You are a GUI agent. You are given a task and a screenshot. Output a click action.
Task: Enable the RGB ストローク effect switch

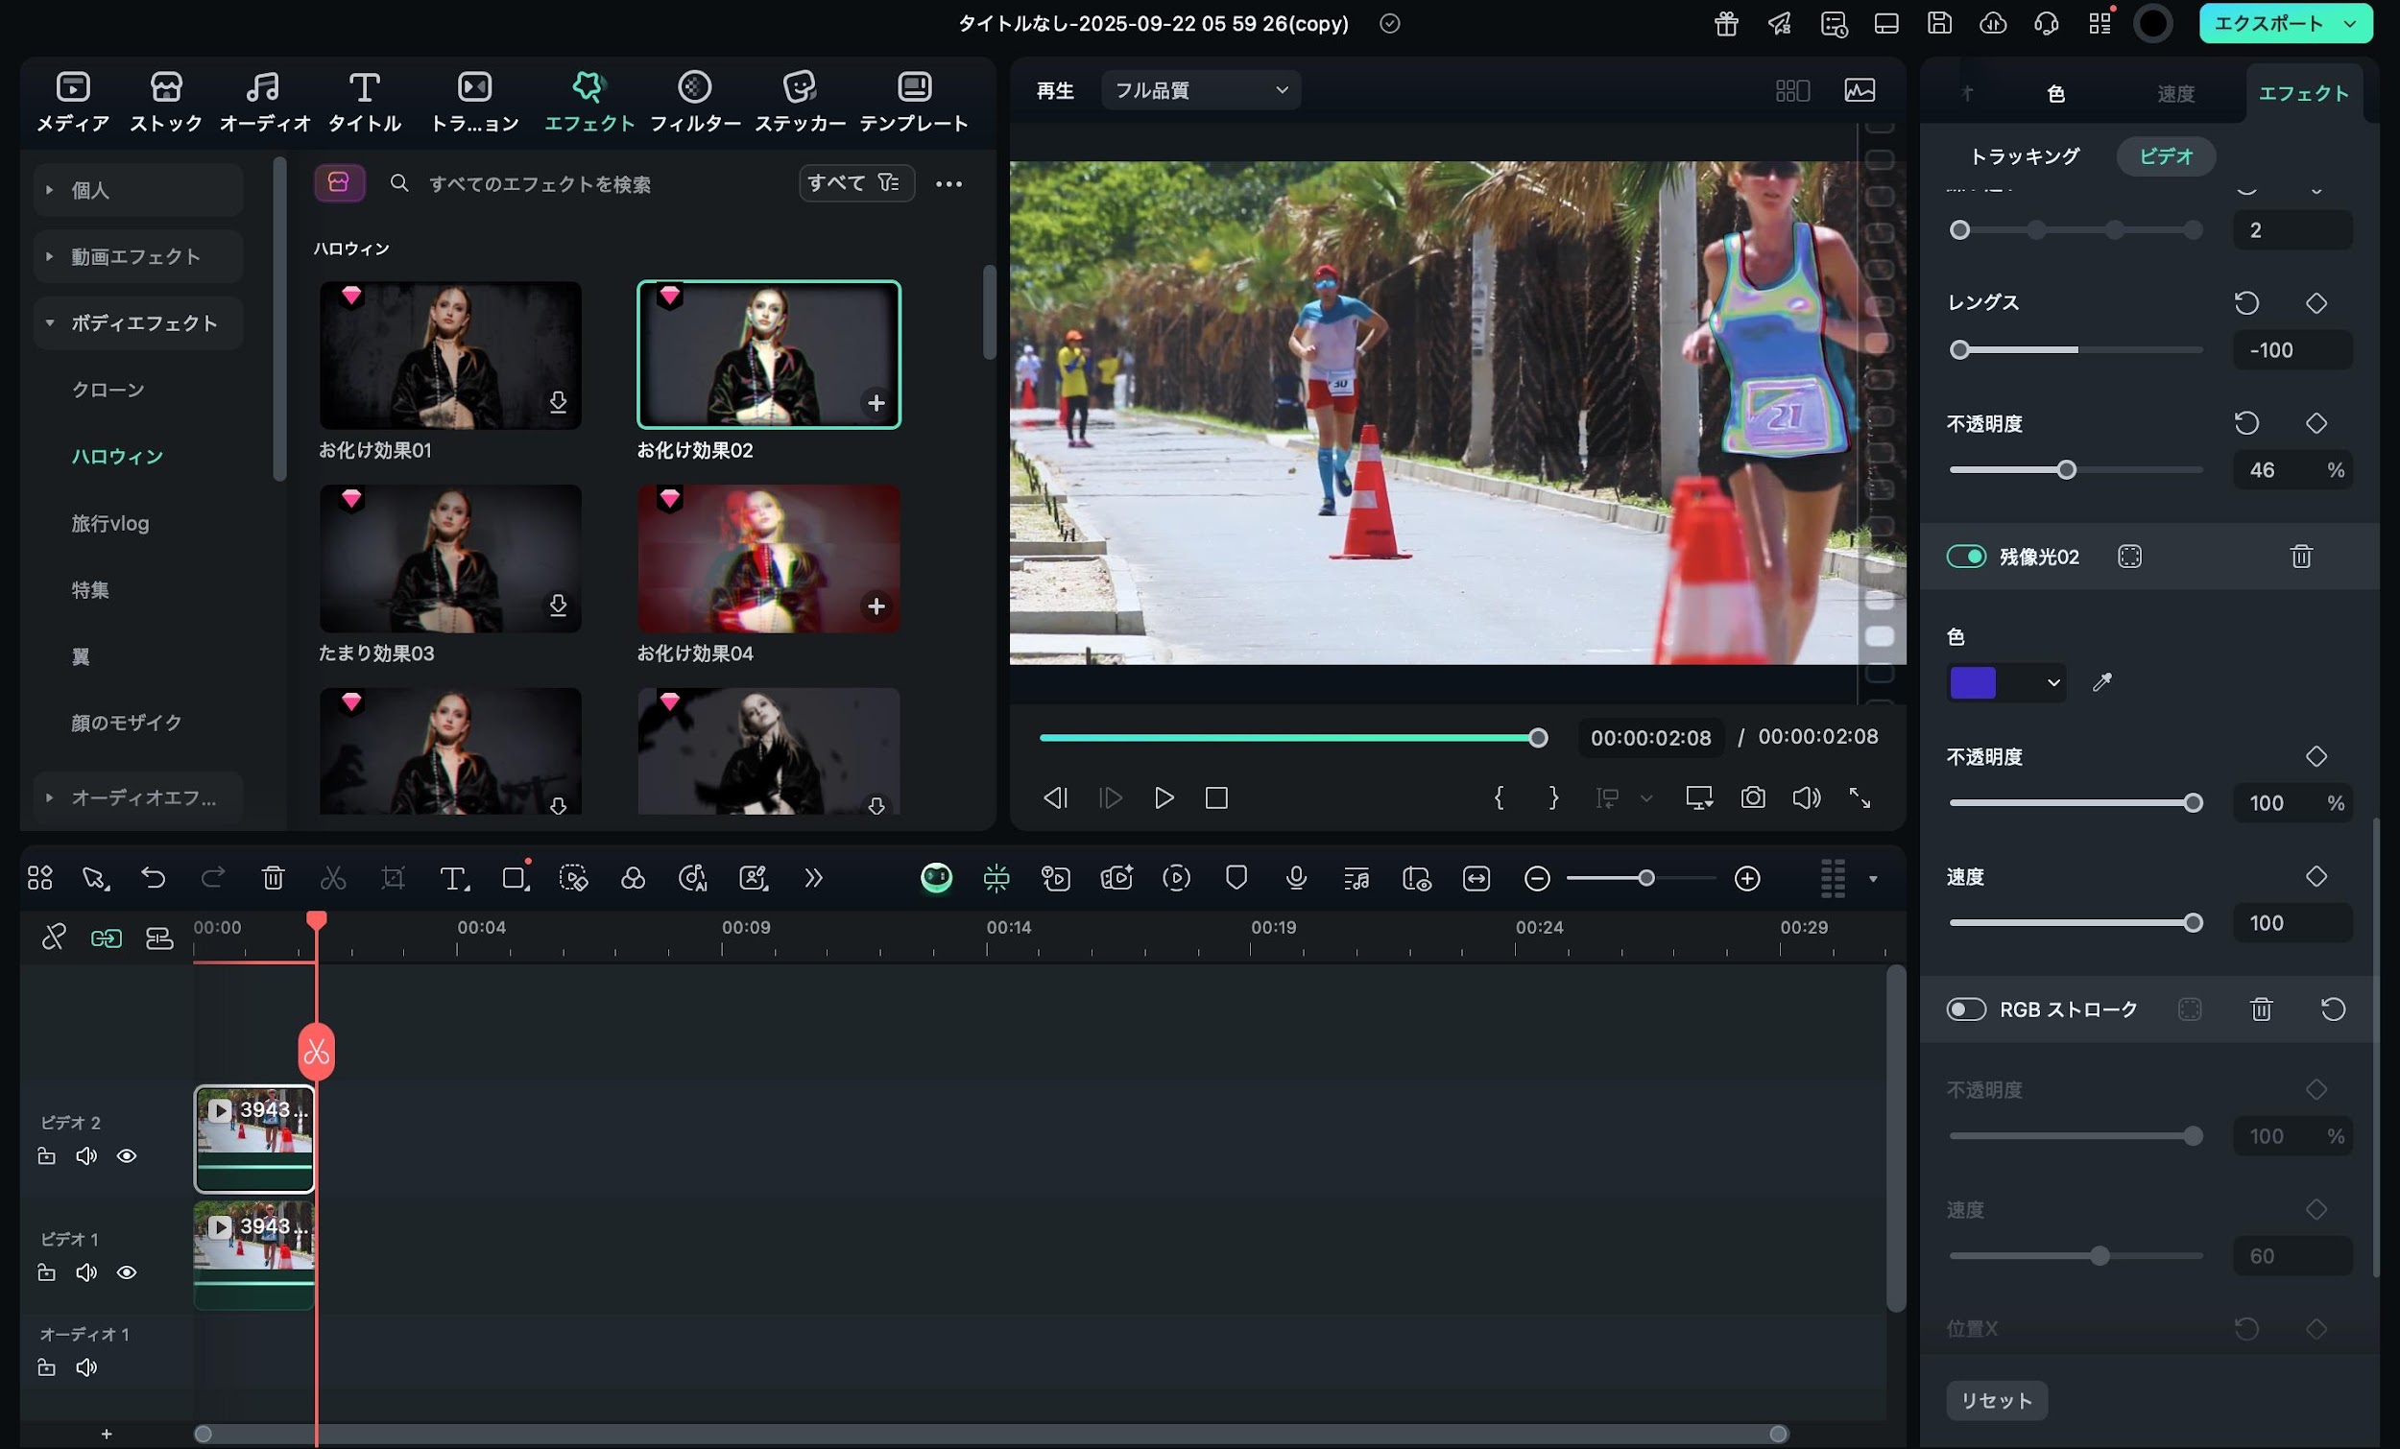[x=1965, y=1009]
